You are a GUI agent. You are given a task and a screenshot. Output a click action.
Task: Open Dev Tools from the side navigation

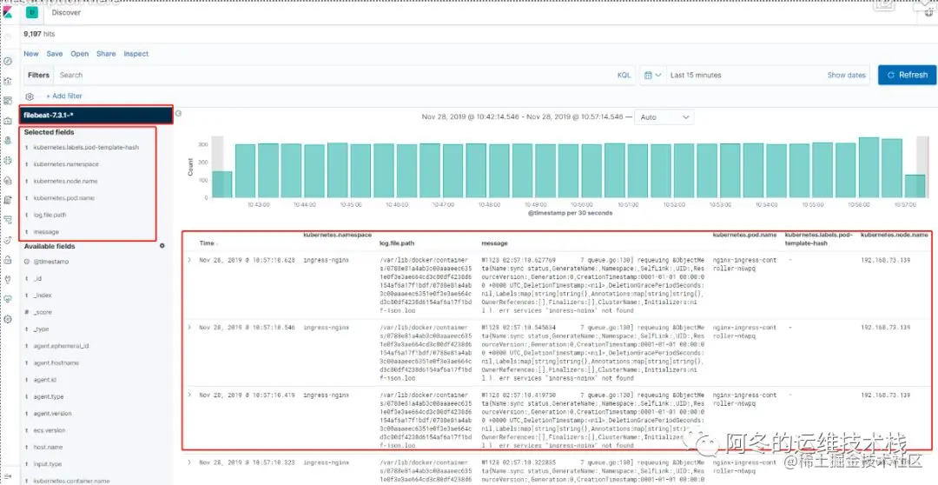8,279
